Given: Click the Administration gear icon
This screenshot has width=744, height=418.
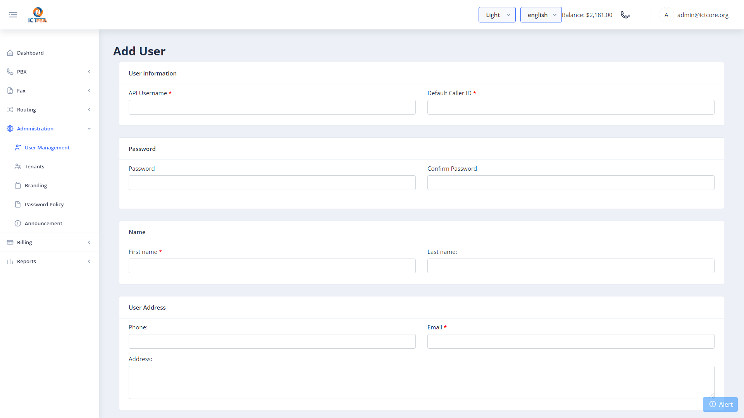Looking at the screenshot, I should coord(10,128).
